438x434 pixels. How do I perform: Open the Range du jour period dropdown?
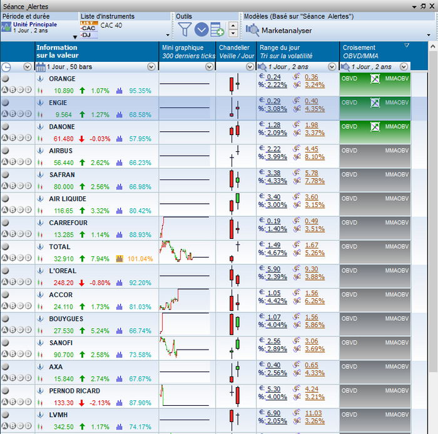click(x=332, y=67)
